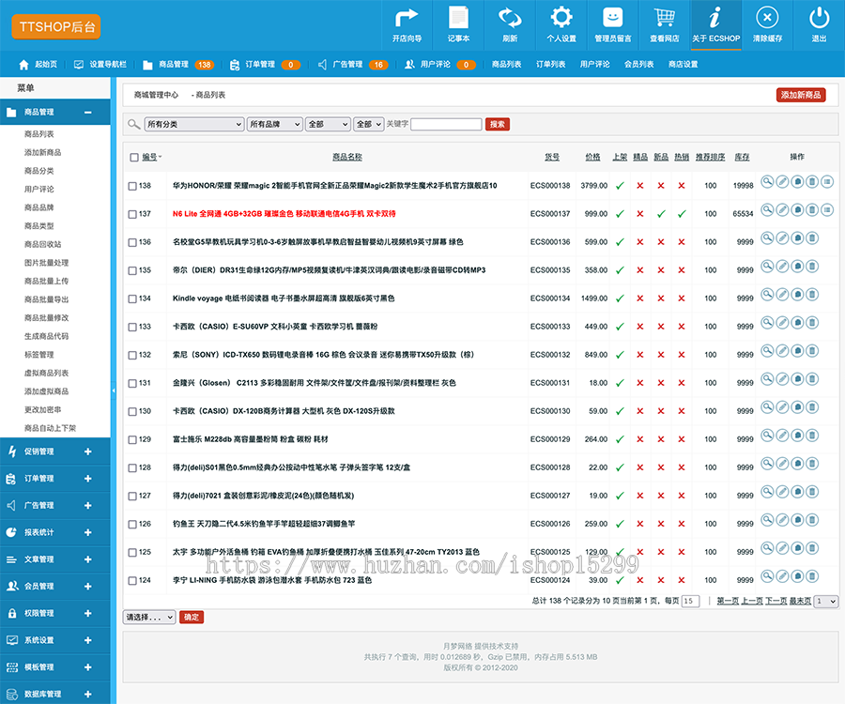The width and height of the screenshot is (845, 704).
Task: Click the red 搜索 search button
Action: [498, 125]
